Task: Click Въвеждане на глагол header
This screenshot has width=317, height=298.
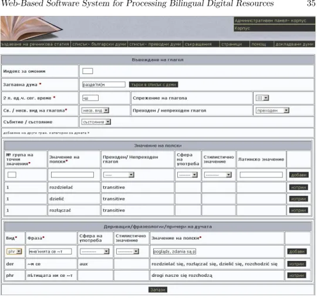Action: 158,60
